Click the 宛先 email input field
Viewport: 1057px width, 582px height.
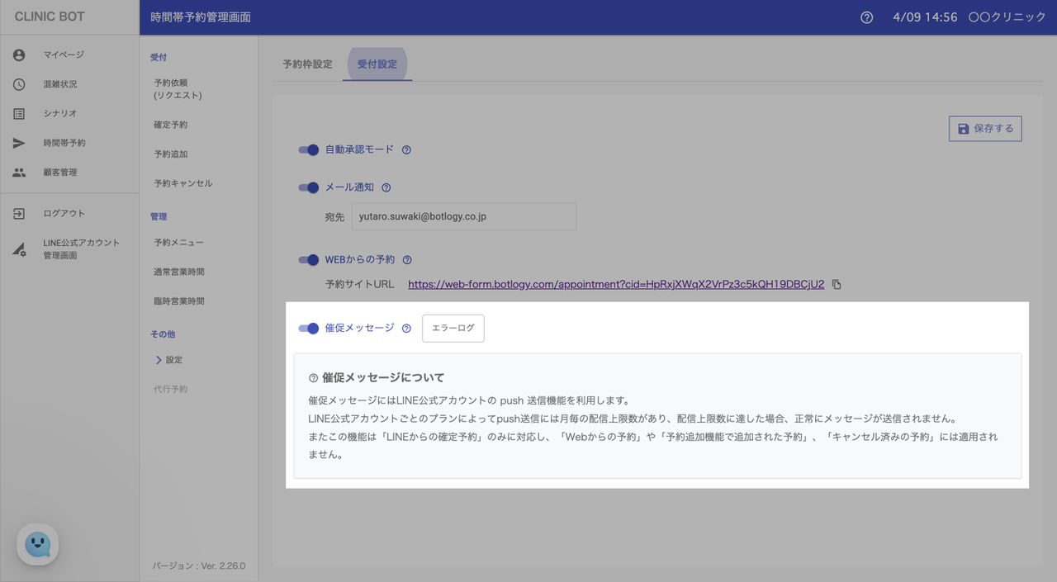pyautogui.click(x=463, y=217)
